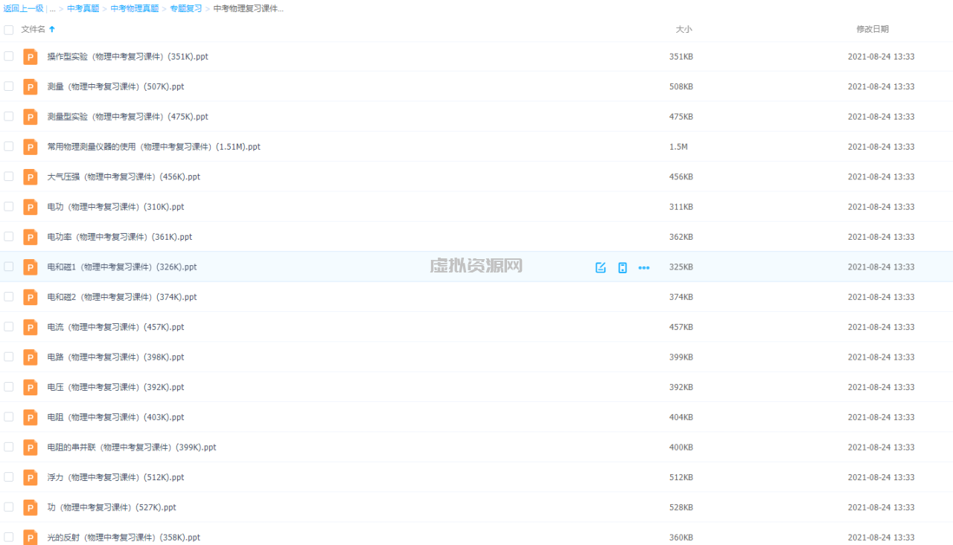This screenshot has width=953, height=545.
Task: Open file 大气压强 (456K).ppt
Action: pyautogui.click(x=124, y=176)
